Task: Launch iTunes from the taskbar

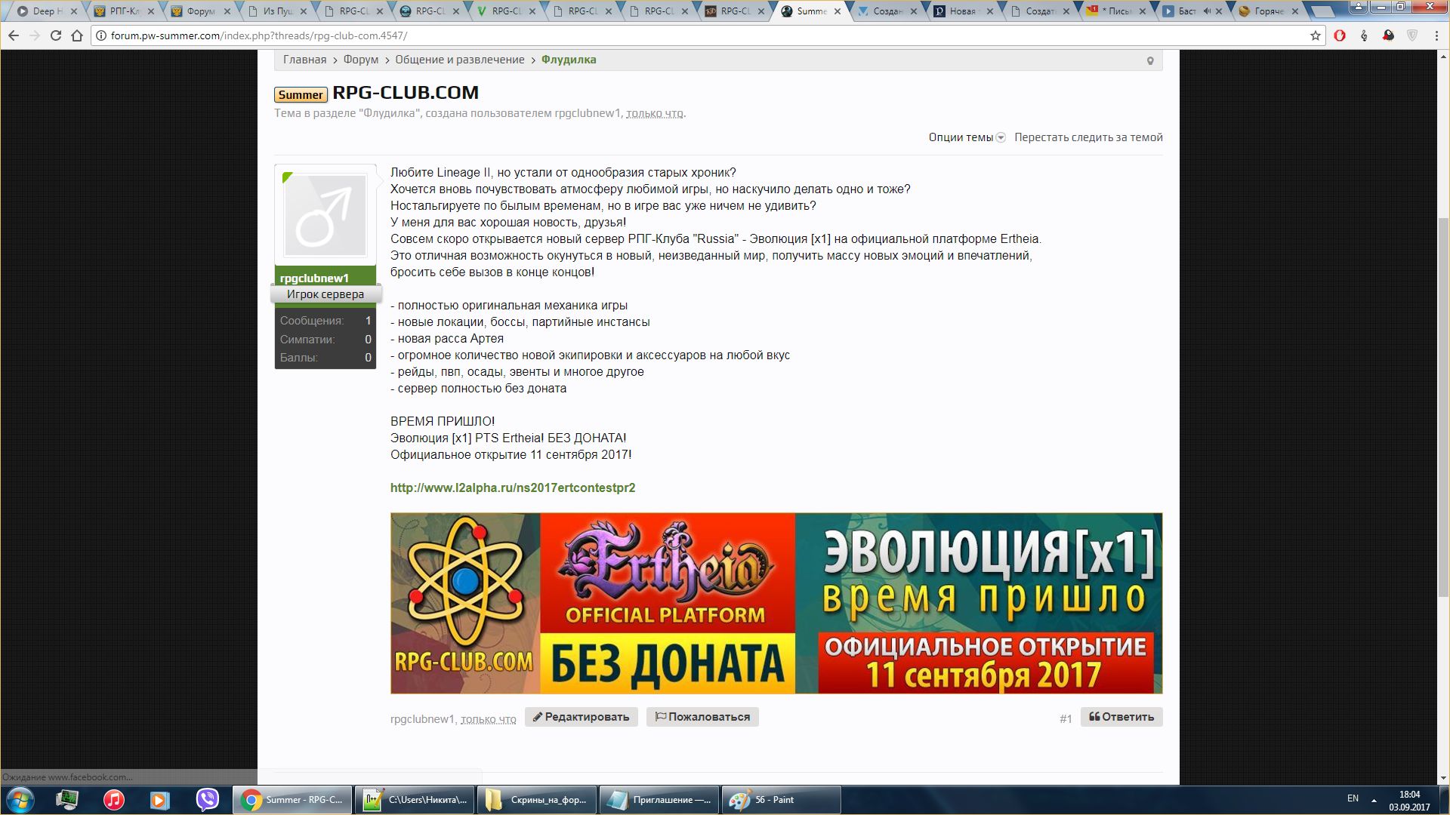Action: 113,799
